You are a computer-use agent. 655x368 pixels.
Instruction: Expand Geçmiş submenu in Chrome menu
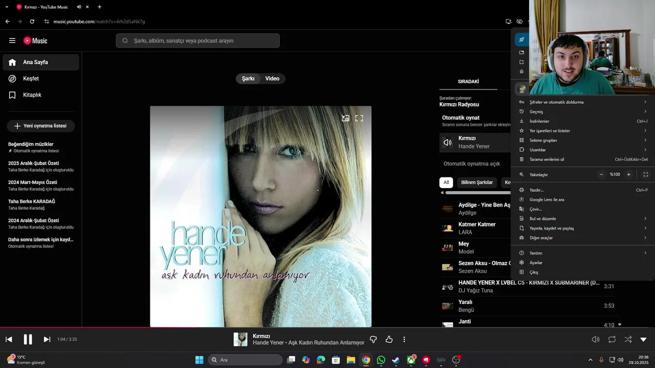(583, 111)
